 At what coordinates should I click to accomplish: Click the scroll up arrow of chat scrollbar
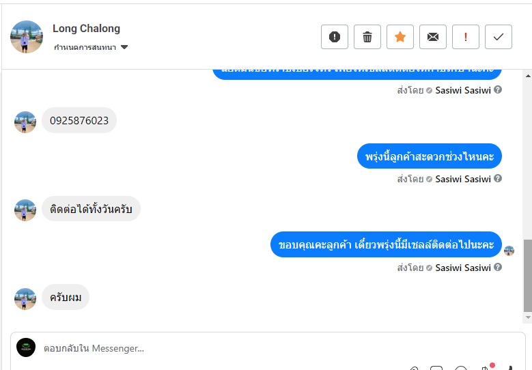(528, 76)
